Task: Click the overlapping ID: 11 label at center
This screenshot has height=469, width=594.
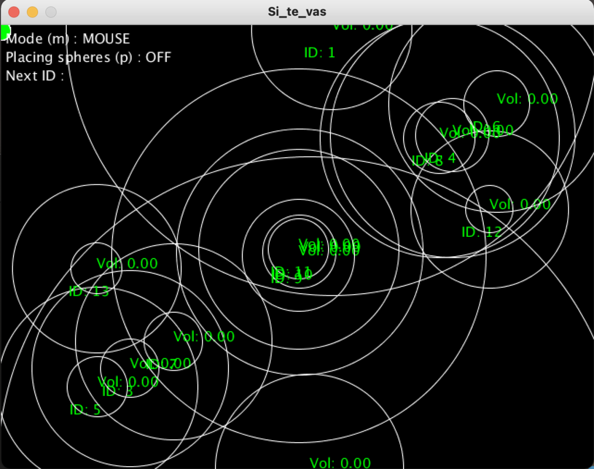Action: pos(292,271)
